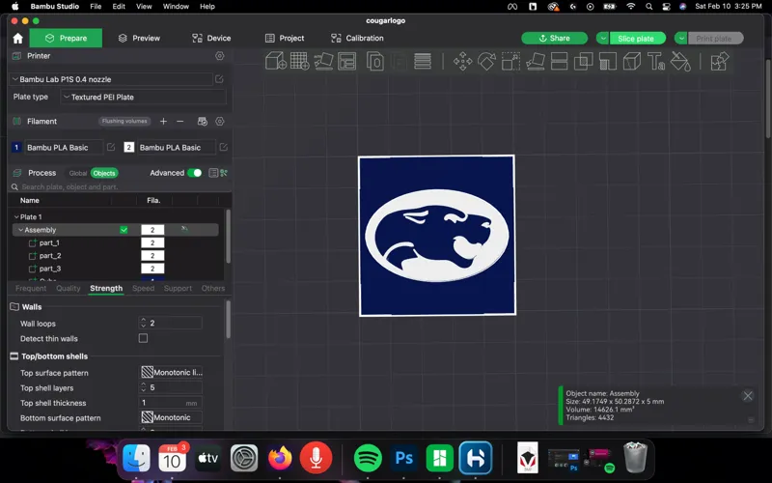Click the Auto orient icon
This screenshot has width=772, height=483.
click(323, 62)
